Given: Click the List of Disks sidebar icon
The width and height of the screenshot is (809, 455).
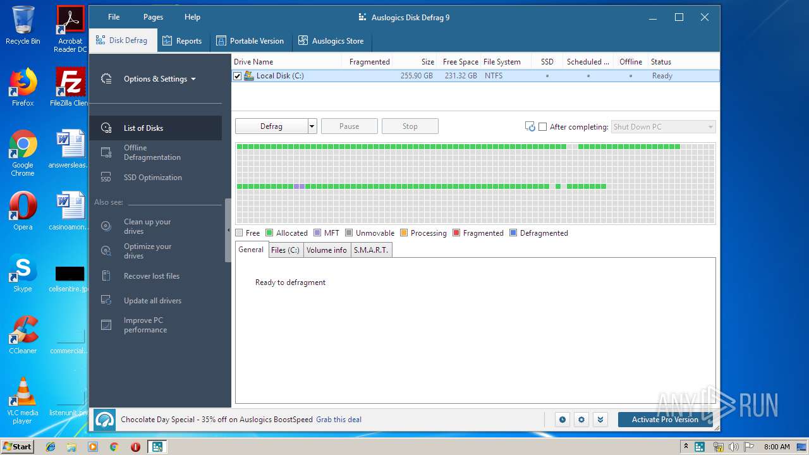Looking at the screenshot, I should [106, 128].
